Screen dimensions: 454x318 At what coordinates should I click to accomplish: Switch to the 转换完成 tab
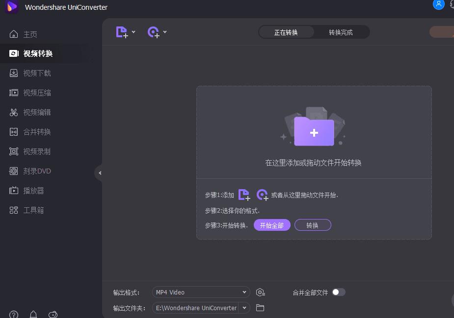tap(342, 31)
